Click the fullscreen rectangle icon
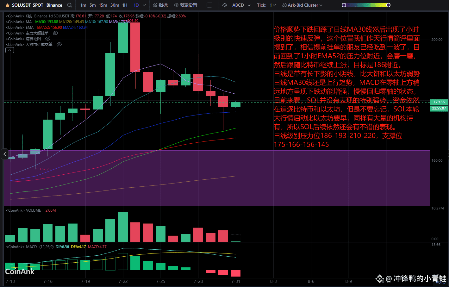The height and width of the screenshot is (287, 449). click(209, 5)
